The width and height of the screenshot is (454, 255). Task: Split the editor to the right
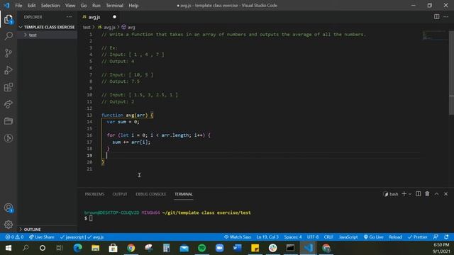(437, 17)
